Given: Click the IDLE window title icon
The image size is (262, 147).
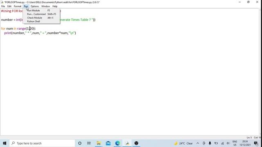Looking at the screenshot, I should coord(2,2).
